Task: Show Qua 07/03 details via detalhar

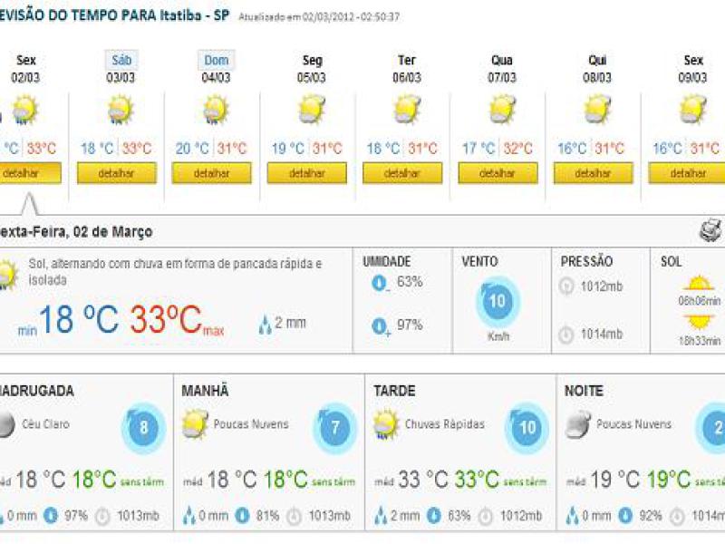Action: pos(498,173)
